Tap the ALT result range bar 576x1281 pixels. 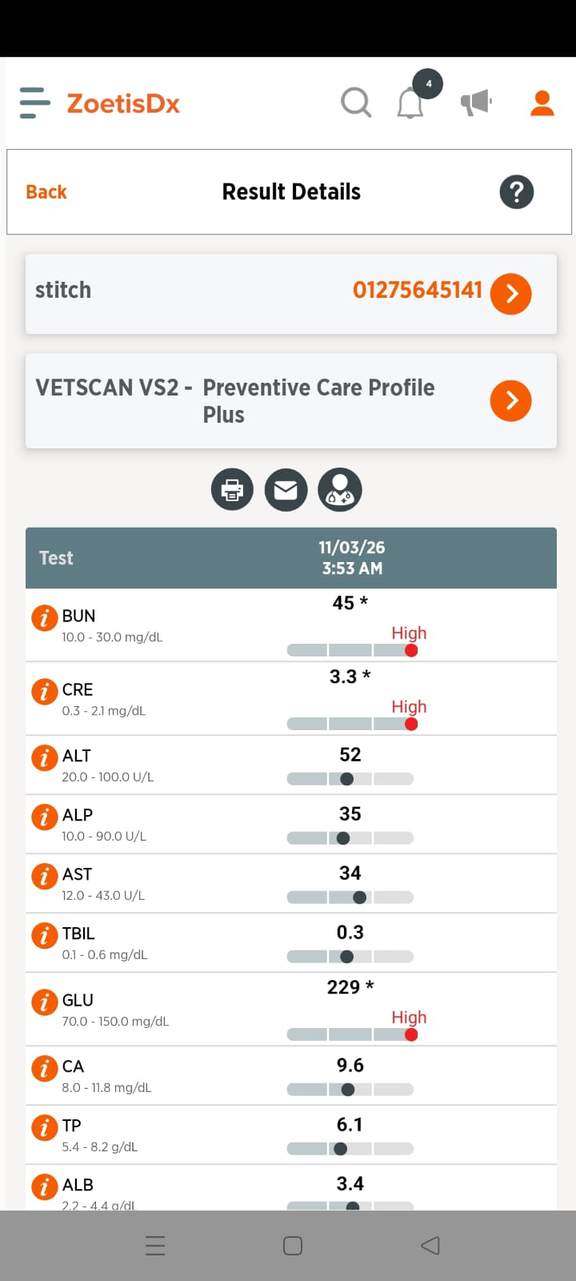[350, 779]
